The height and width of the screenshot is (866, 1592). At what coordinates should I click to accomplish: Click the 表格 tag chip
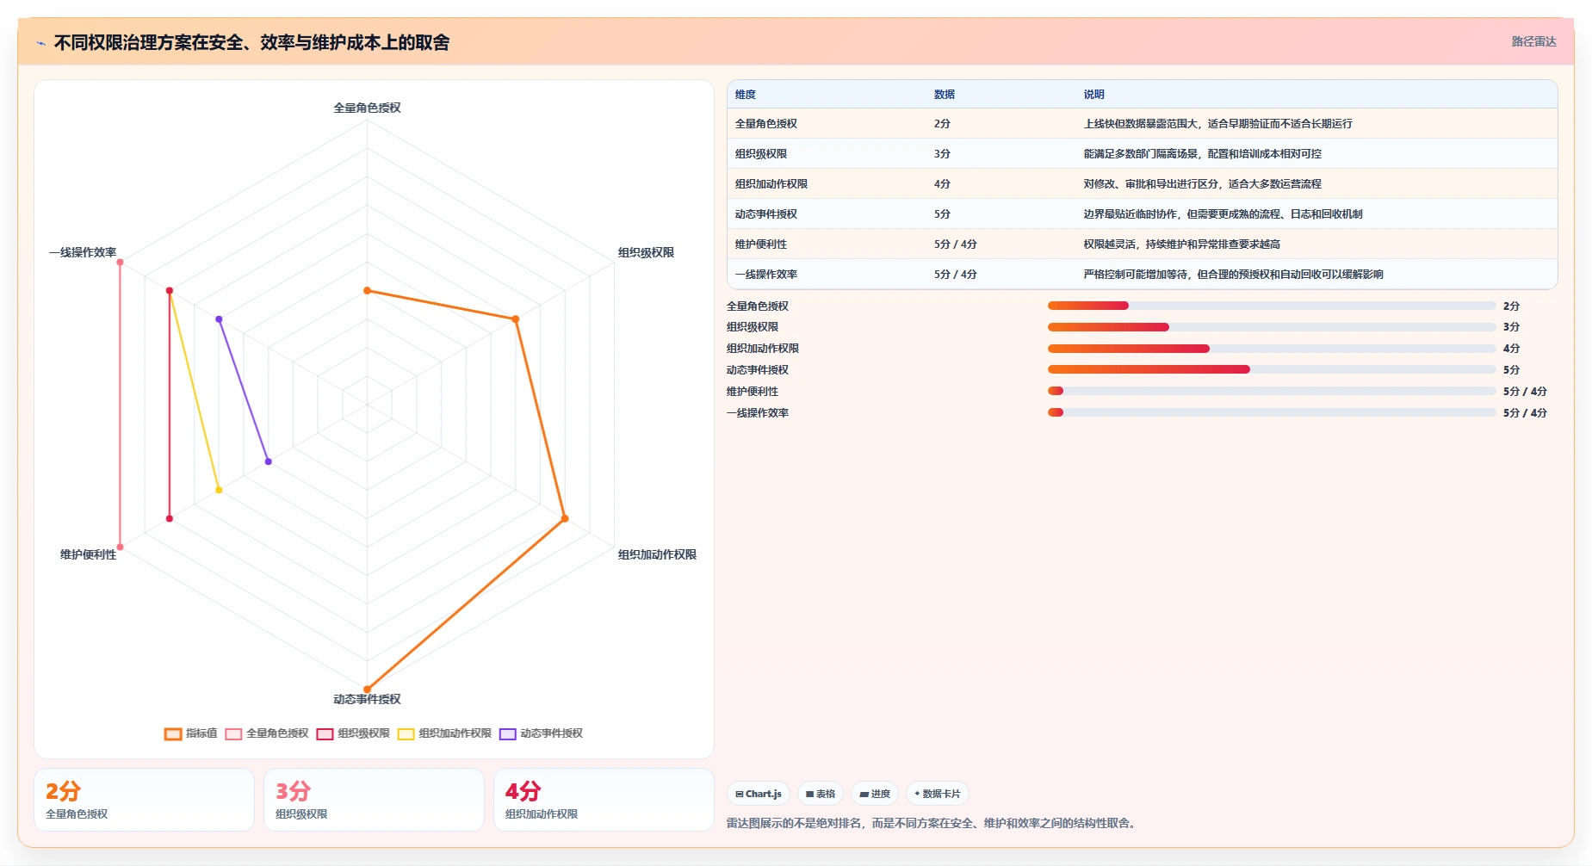pyautogui.click(x=821, y=794)
